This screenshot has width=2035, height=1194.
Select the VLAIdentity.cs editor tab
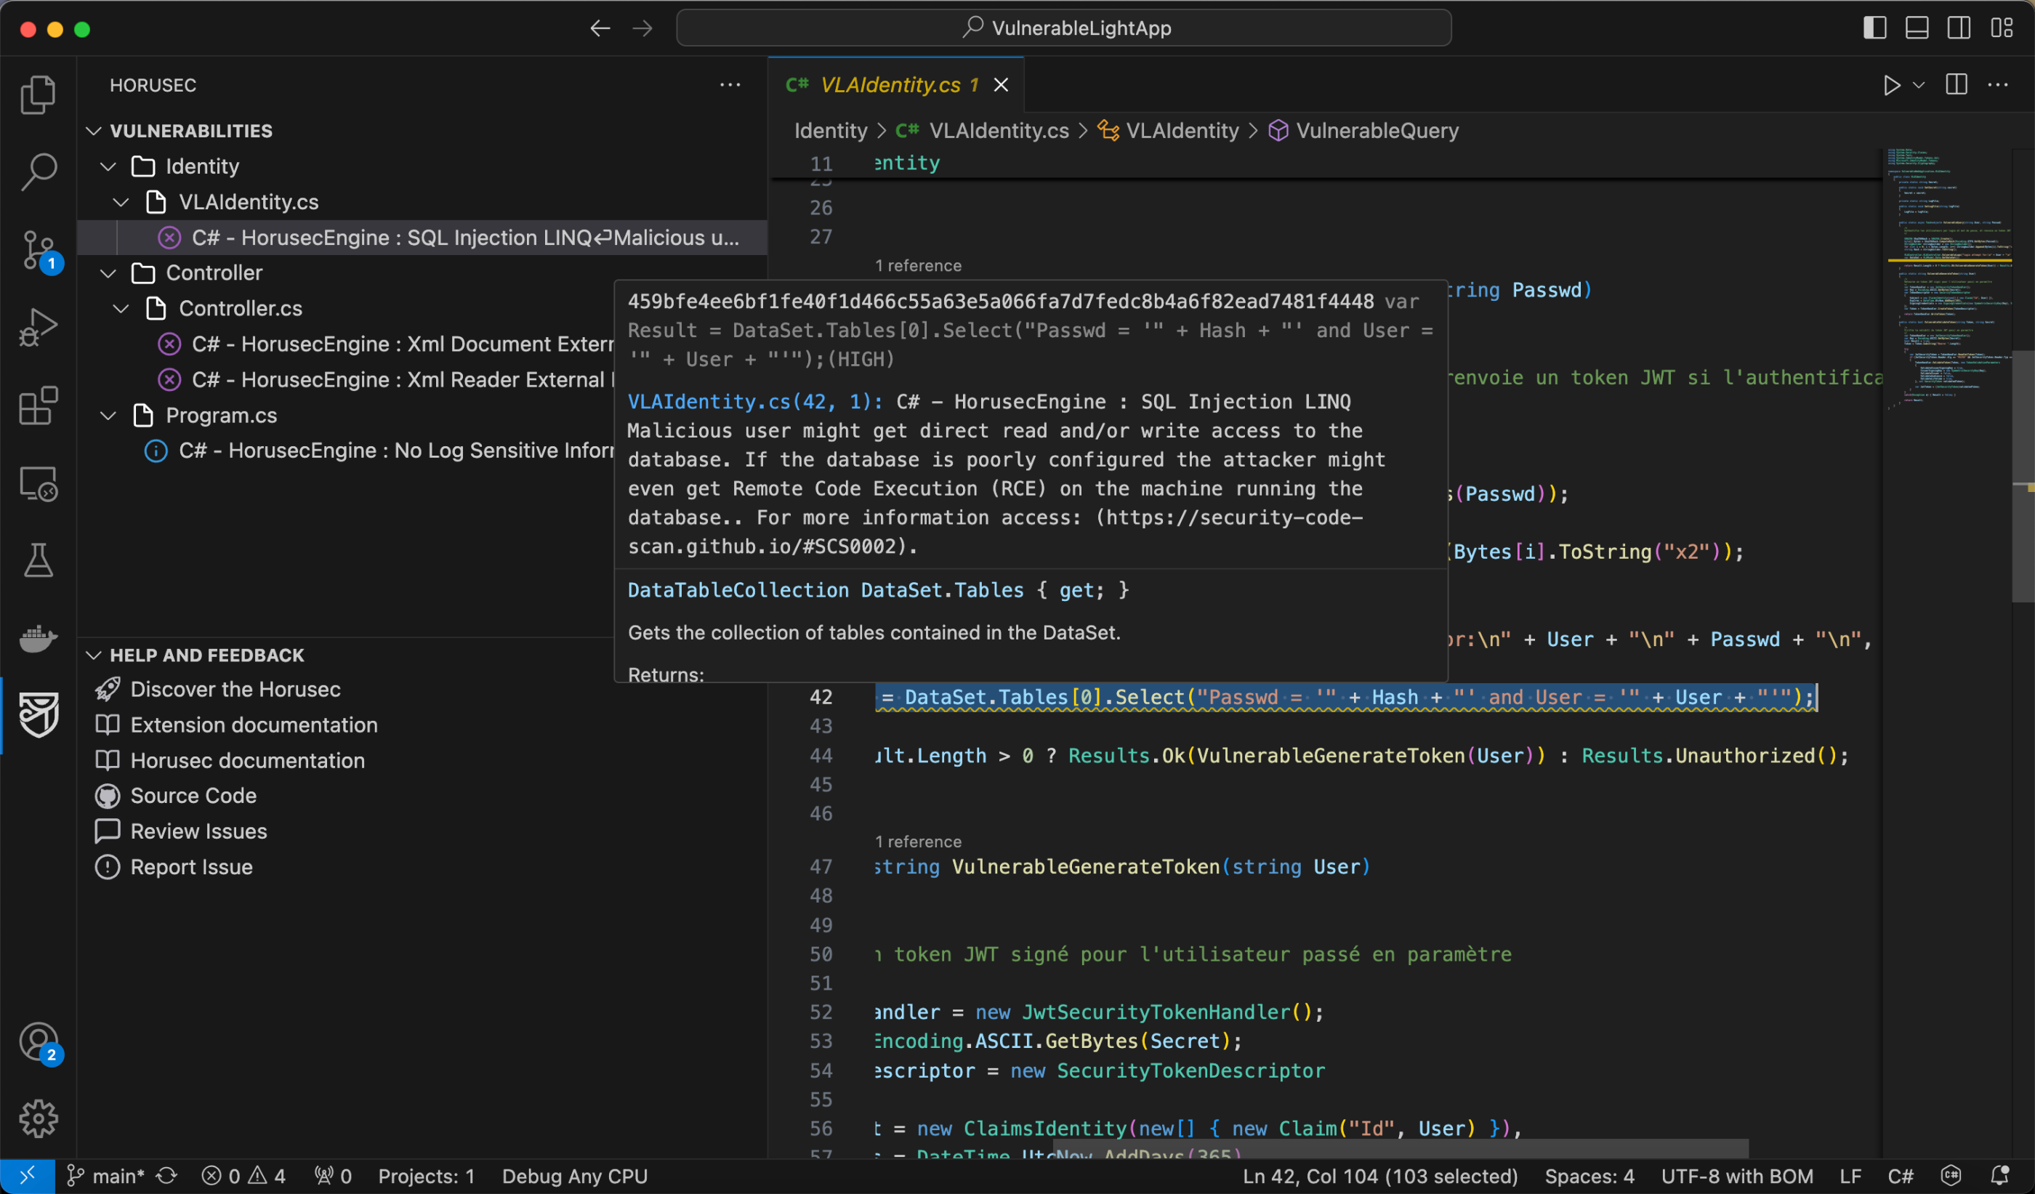(895, 85)
